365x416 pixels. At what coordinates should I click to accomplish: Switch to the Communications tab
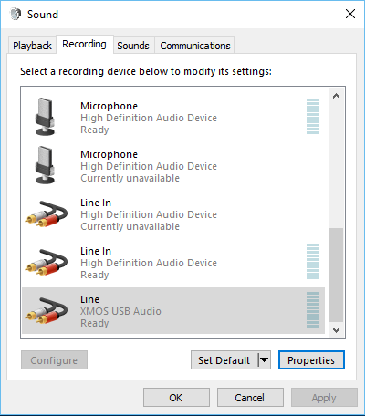click(x=195, y=46)
